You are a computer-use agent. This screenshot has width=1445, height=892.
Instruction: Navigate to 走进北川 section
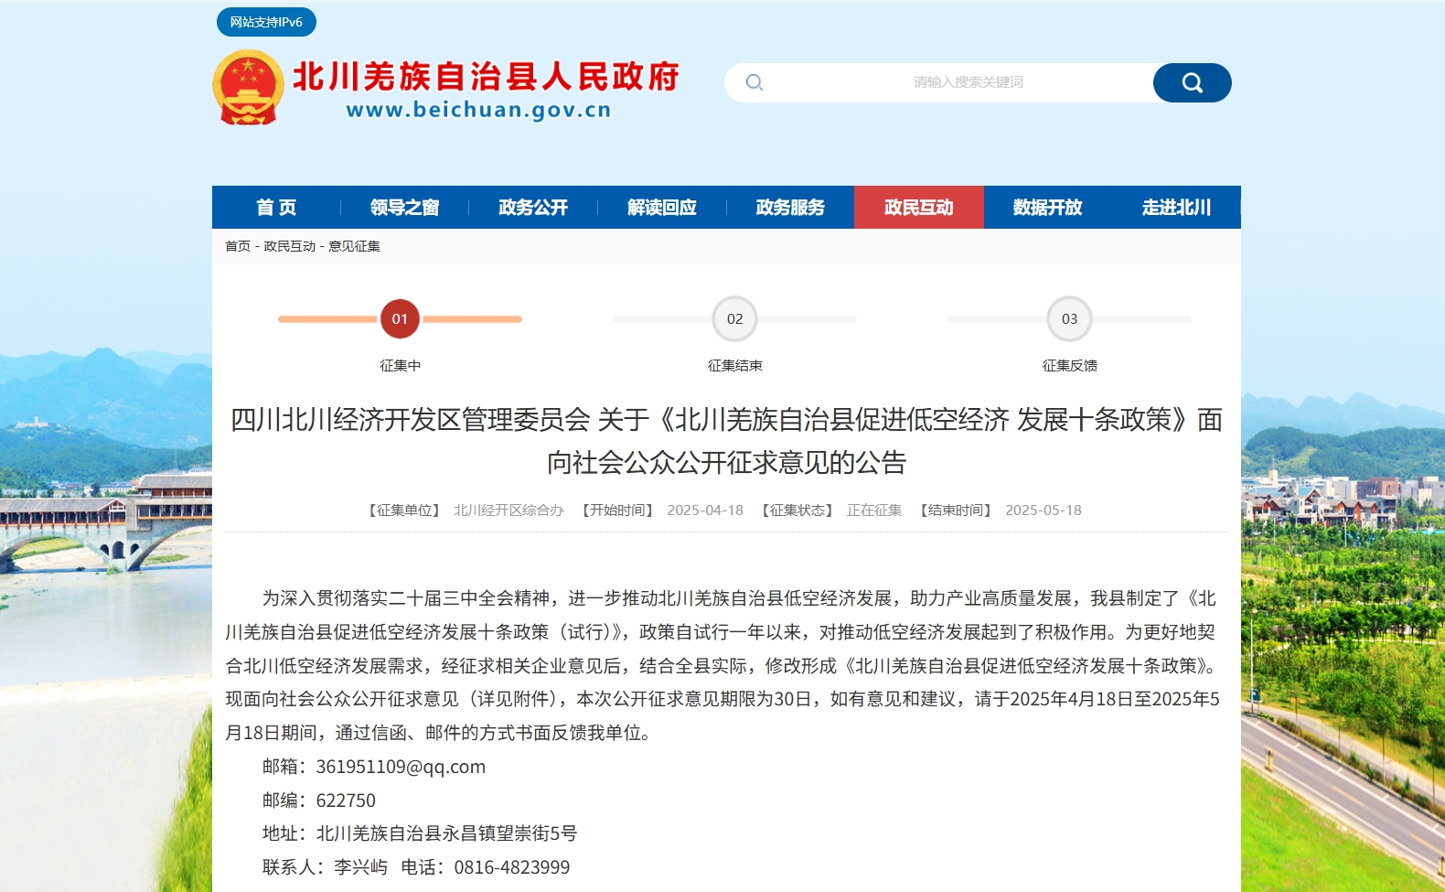[1176, 208]
